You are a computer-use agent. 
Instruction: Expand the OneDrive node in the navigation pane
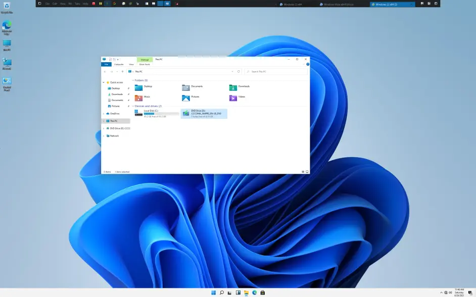[x=104, y=114]
